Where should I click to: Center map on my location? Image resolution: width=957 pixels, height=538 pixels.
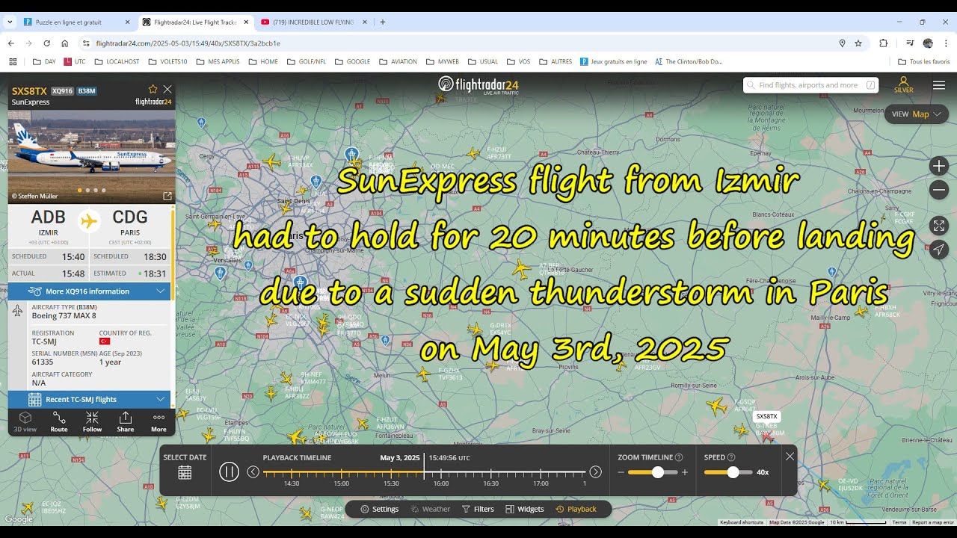pos(939,250)
